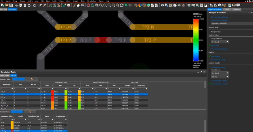Switch to the Find panel tab
The image size is (253, 132).
coord(227,9)
